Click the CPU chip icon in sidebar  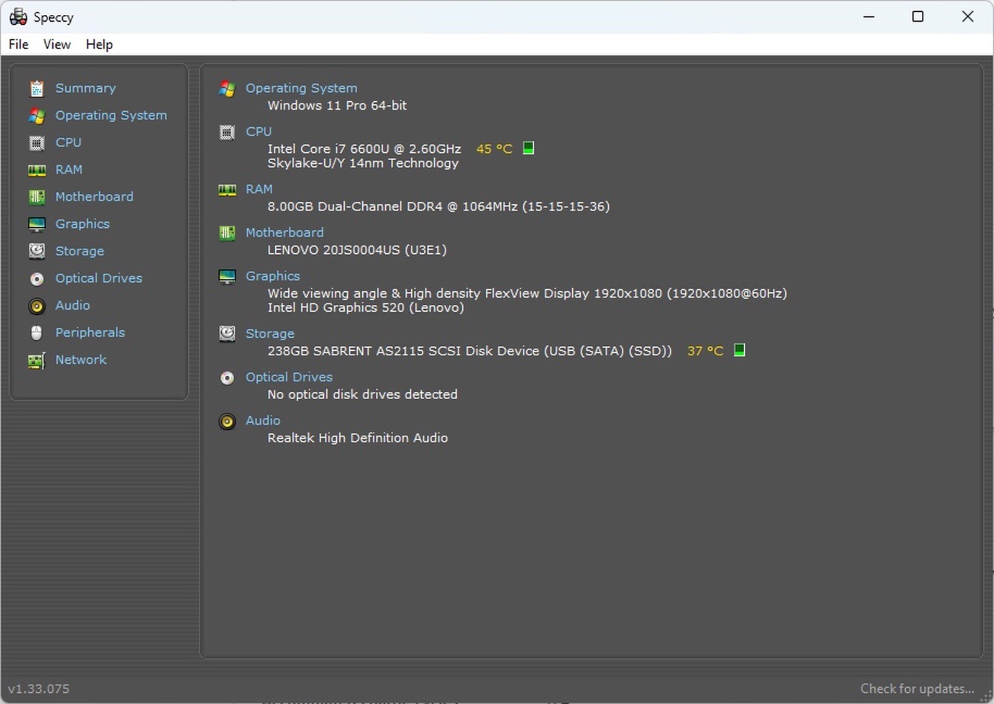click(37, 143)
